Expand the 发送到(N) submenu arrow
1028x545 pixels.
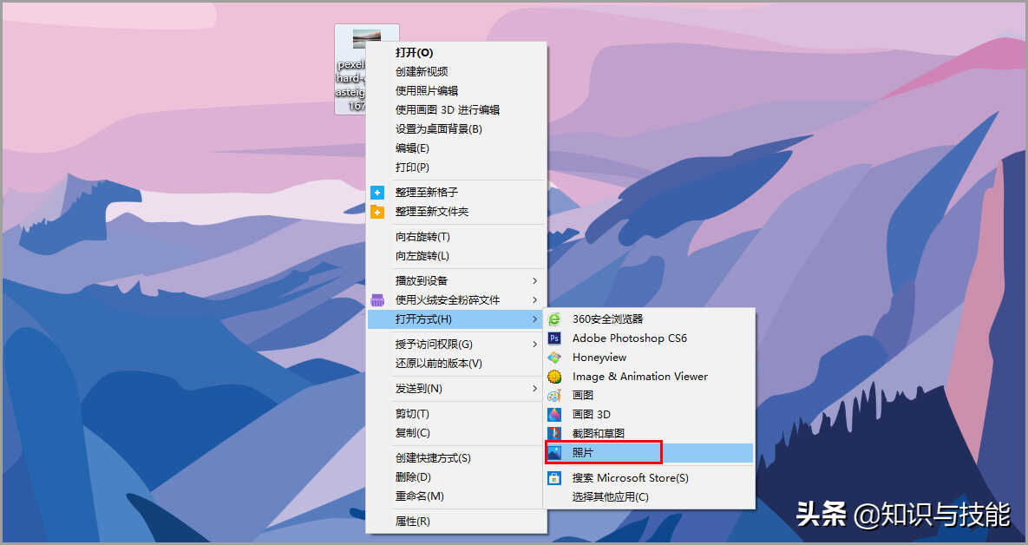click(535, 389)
